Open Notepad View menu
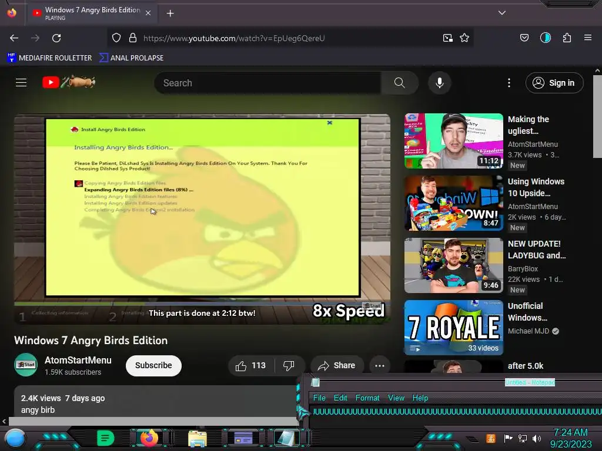Screen dimensions: 602x451 tap(396, 398)
